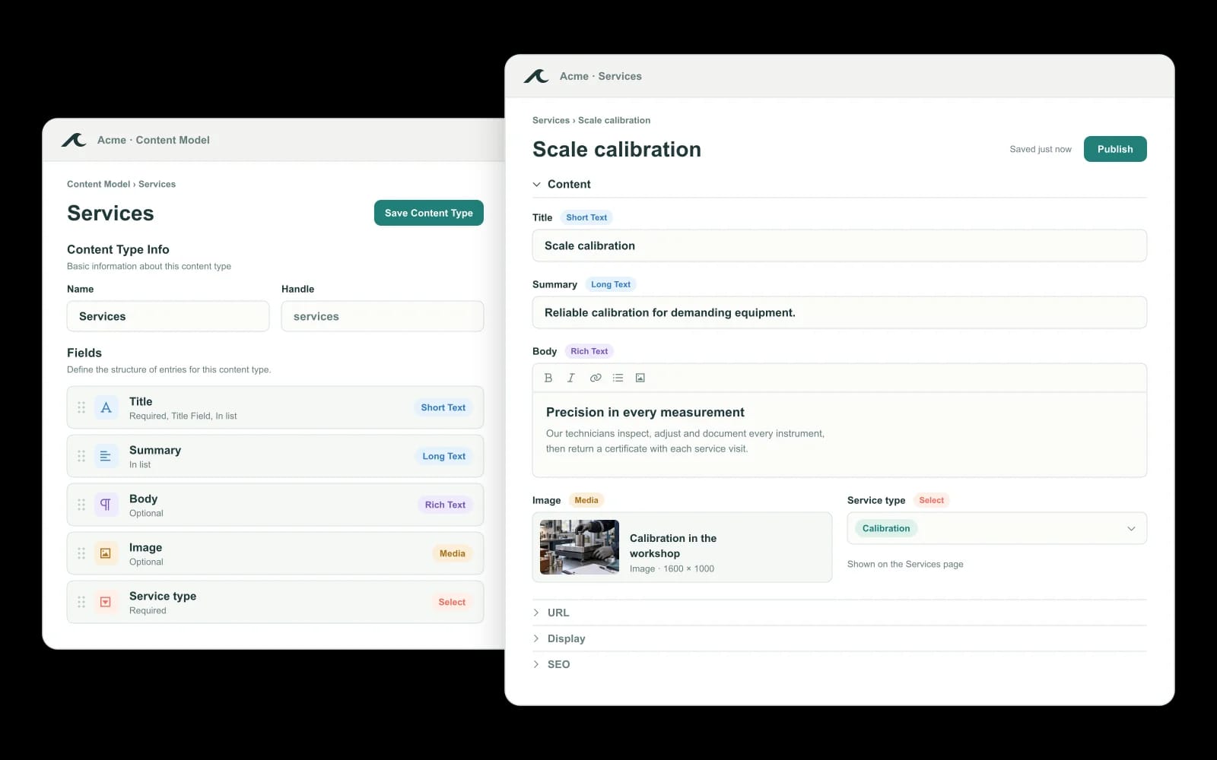Click Save Content Type button
The height and width of the screenshot is (760, 1217).
(429, 213)
